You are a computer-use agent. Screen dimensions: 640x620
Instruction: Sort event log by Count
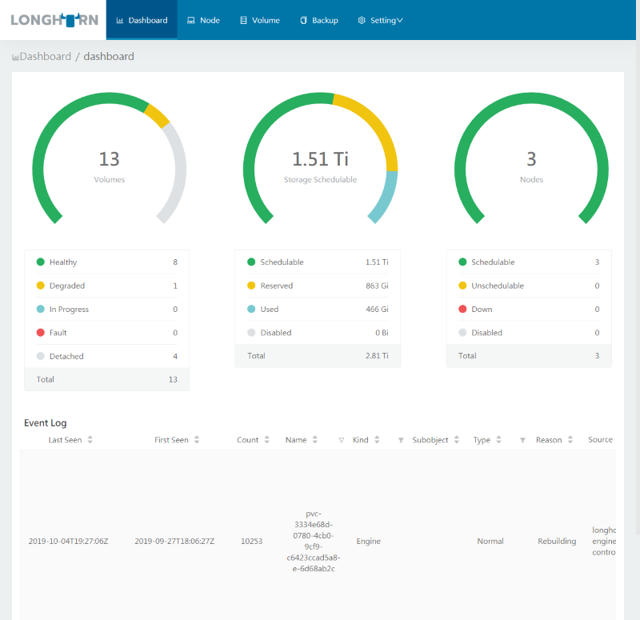(x=267, y=439)
